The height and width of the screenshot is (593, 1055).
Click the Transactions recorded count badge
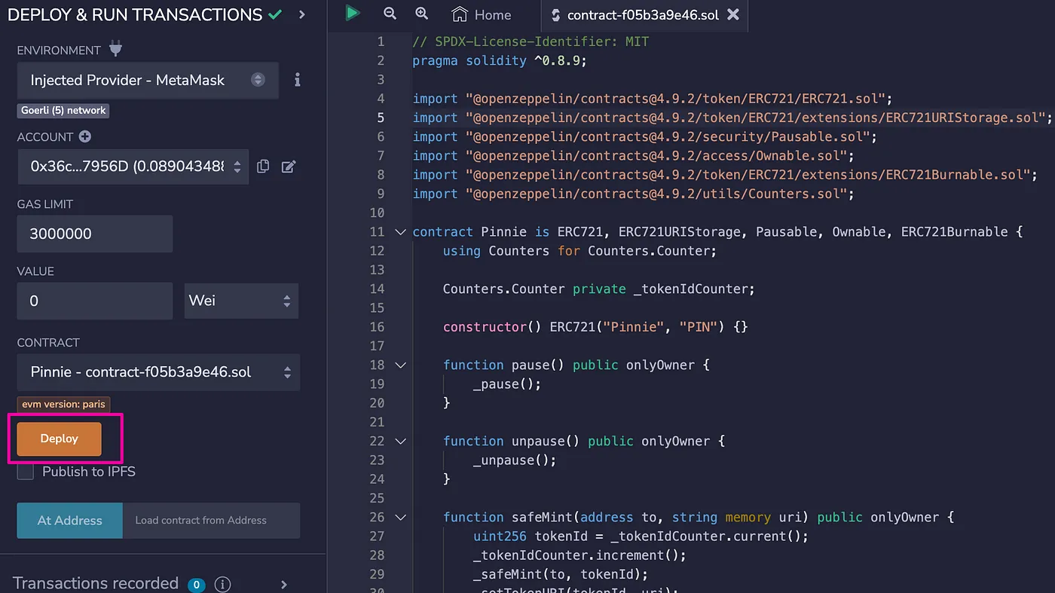click(197, 585)
